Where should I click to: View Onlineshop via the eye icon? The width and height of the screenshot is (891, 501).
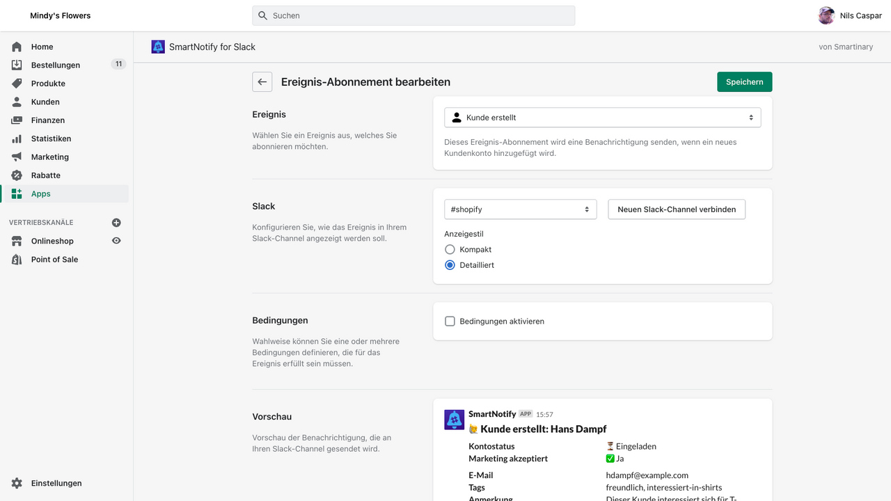coord(116,241)
